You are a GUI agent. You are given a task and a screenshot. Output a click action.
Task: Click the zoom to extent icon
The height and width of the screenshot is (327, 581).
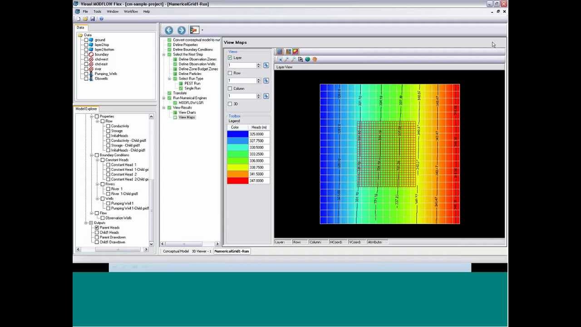pos(280,59)
